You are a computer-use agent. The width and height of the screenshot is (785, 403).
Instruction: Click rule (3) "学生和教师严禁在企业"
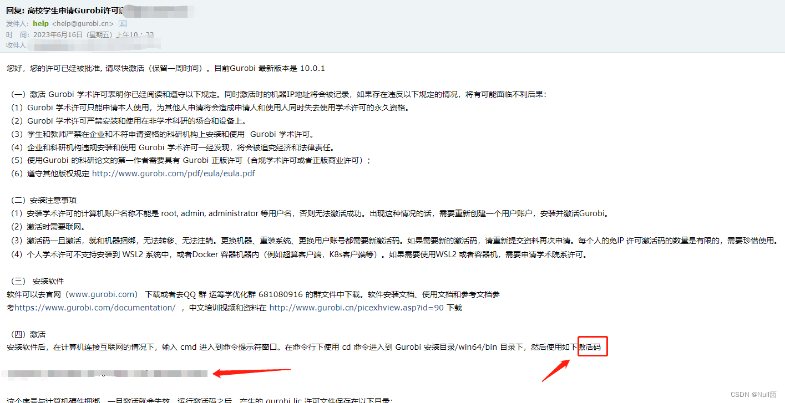[x=163, y=134]
